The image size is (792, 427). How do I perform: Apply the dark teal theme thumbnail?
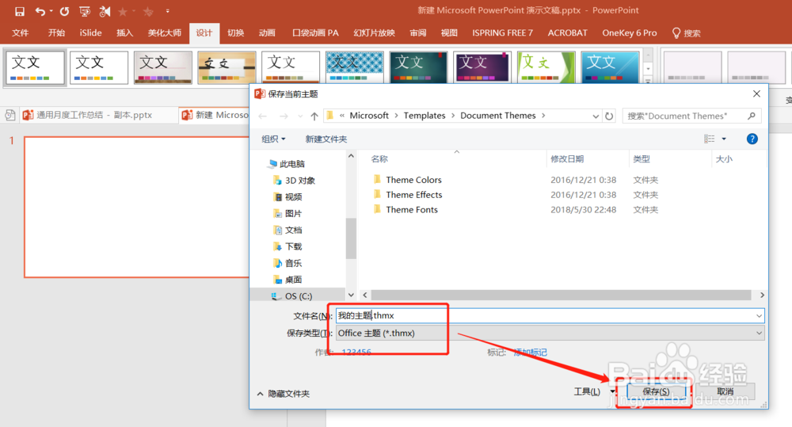pos(418,67)
